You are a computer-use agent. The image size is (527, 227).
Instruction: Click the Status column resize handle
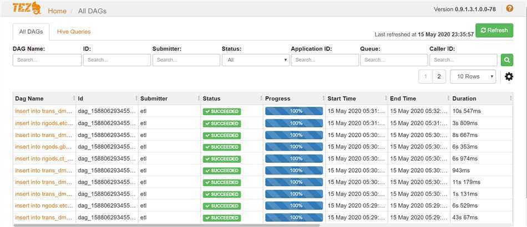pos(261,99)
